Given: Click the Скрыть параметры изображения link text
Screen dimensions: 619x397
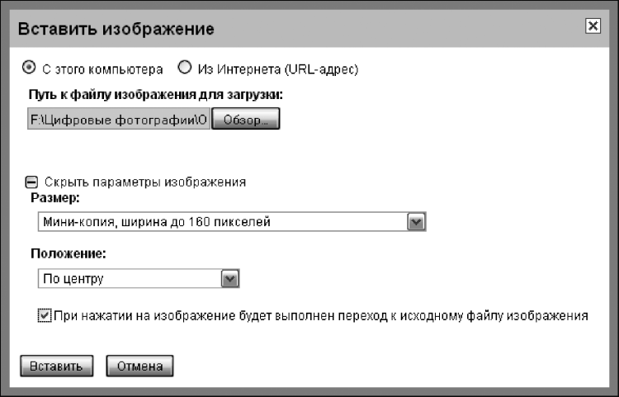Looking at the screenshot, I should tap(145, 182).
